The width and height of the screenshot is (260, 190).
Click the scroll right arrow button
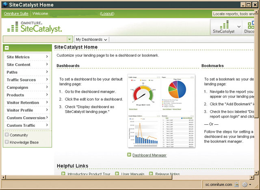point(252,177)
